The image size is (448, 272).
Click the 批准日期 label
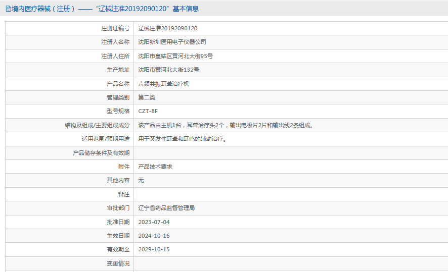pos(118,222)
